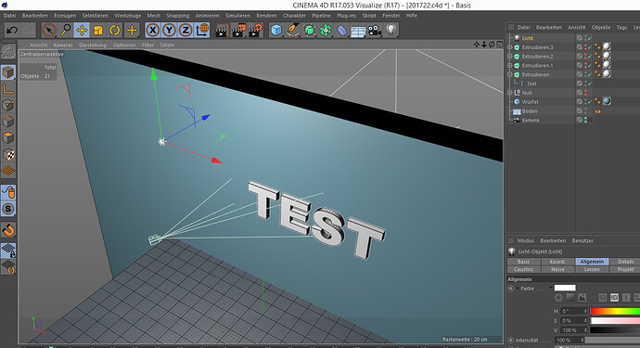Image resolution: width=640 pixels, height=348 pixels.
Task: Activate the Move tool in top toolbar
Action: coord(82,31)
